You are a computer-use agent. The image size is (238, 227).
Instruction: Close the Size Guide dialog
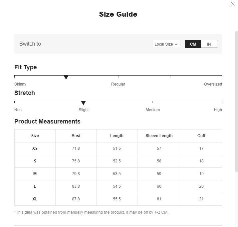[x=233, y=4]
